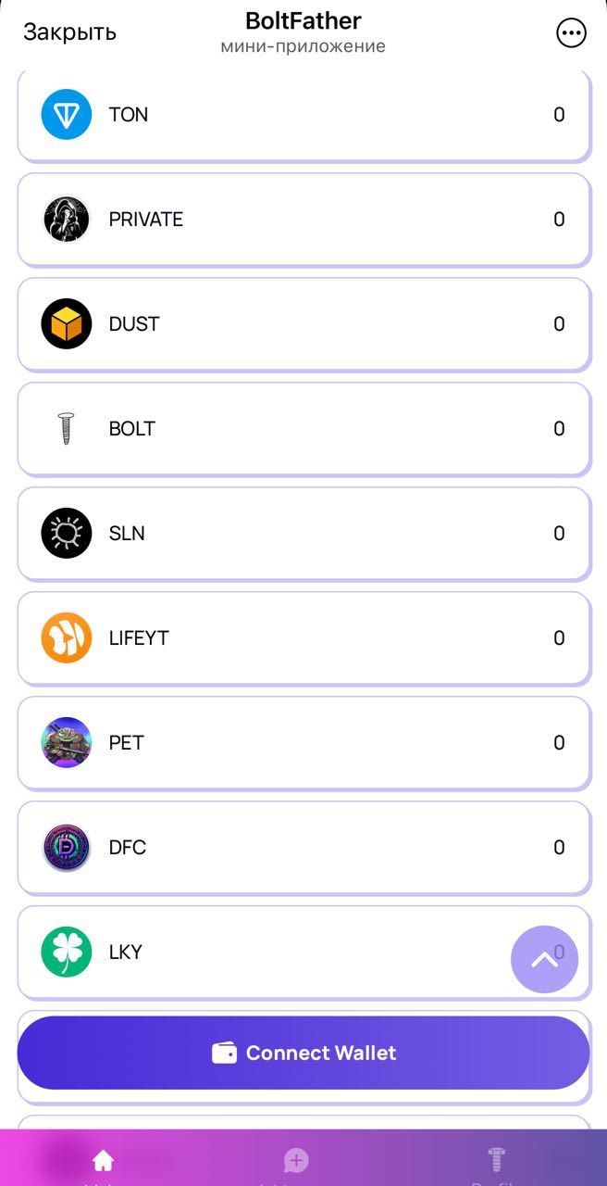Image resolution: width=607 pixels, height=1186 pixels.
Task: Collapse list with the up arrow button
Action: coord(544,959)
